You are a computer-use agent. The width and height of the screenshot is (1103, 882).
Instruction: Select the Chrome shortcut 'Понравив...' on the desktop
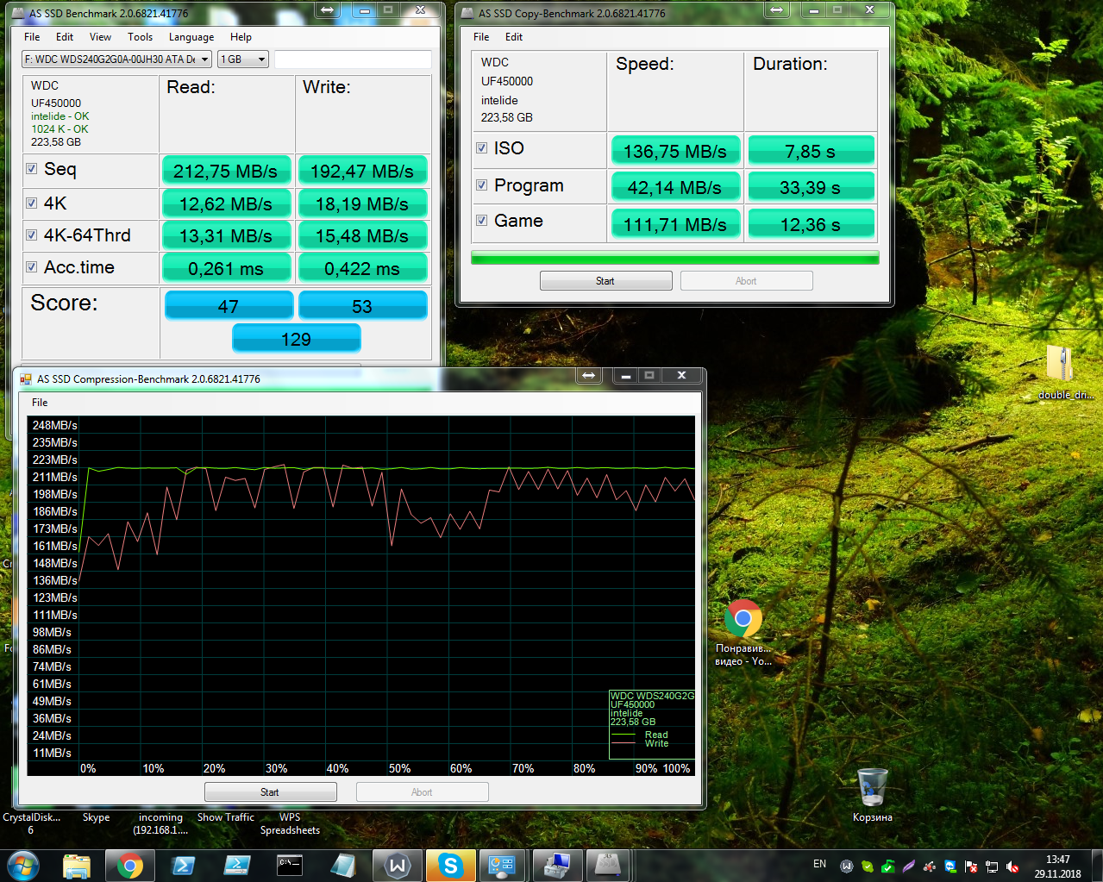point(743,632)
